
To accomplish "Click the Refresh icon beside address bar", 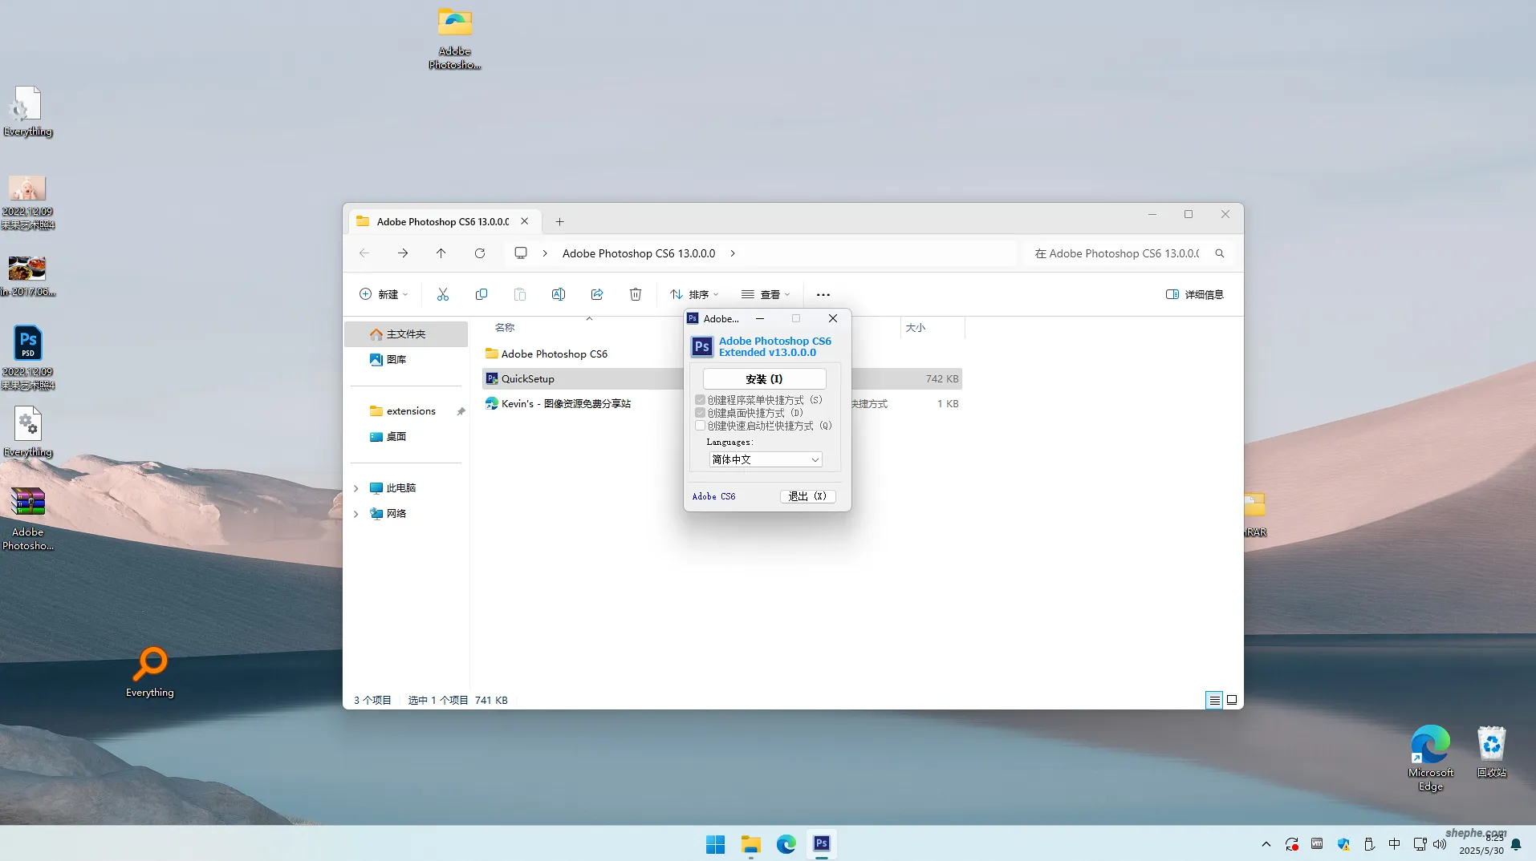I will (x=480, y=253).
